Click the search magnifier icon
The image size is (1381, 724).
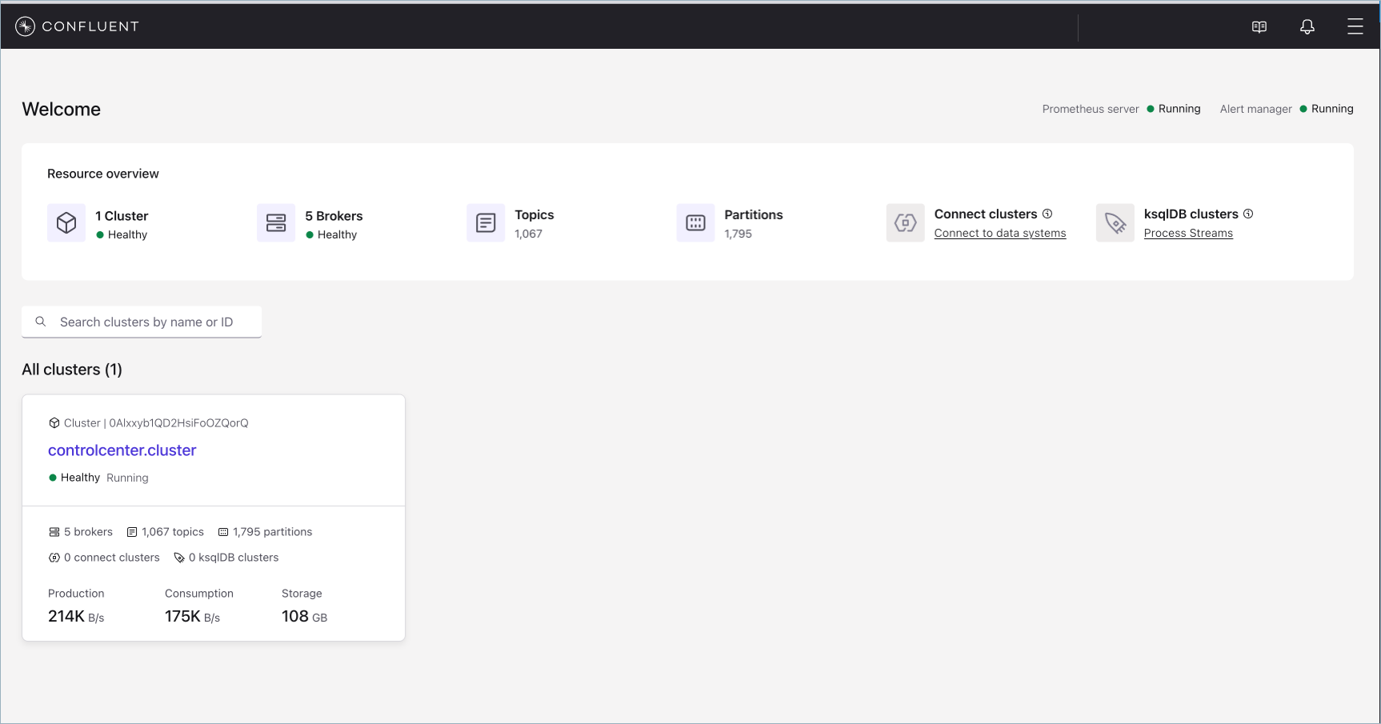(41, 322)
